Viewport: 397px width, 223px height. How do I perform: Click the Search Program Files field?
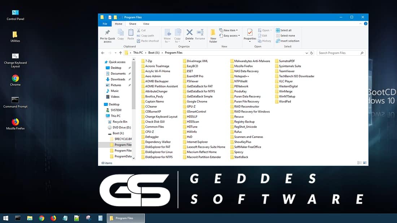[339, 53]
